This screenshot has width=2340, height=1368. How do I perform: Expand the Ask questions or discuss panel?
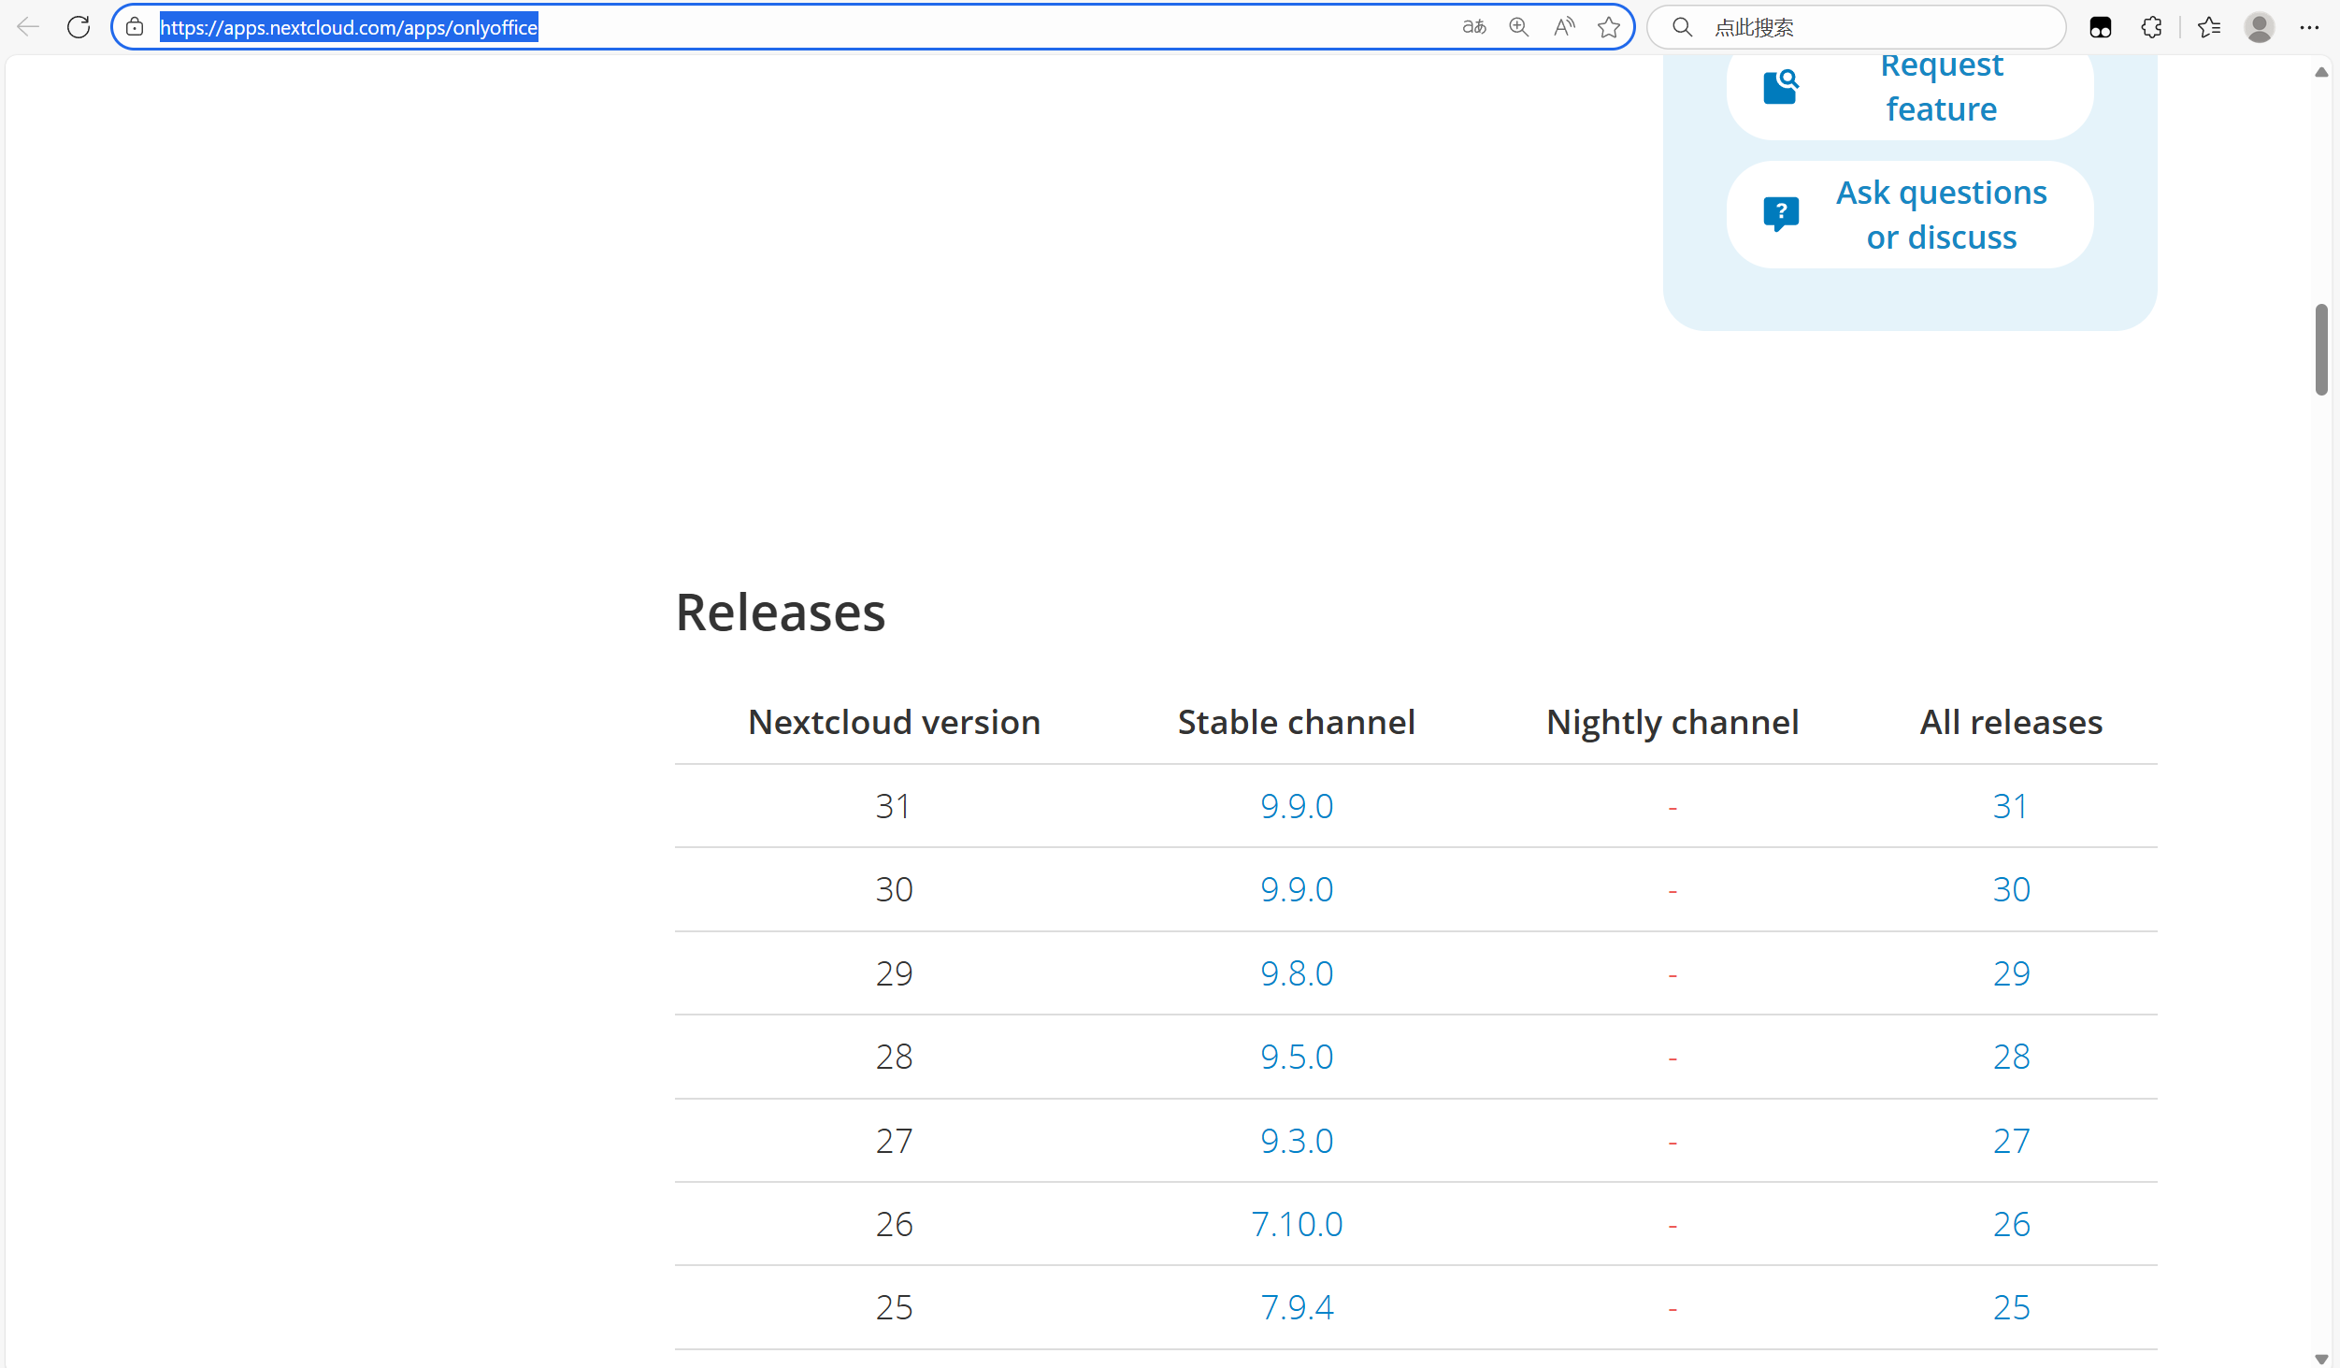pyautogui.click(x=1909, y=214)
